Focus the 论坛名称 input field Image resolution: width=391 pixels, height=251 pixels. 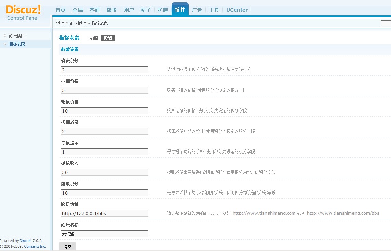pyautogui.click(x=104, y=234)
